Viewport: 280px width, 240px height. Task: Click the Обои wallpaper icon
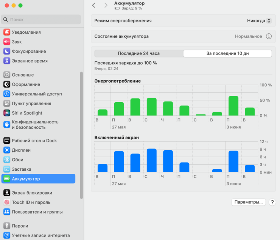pos(7,160)
